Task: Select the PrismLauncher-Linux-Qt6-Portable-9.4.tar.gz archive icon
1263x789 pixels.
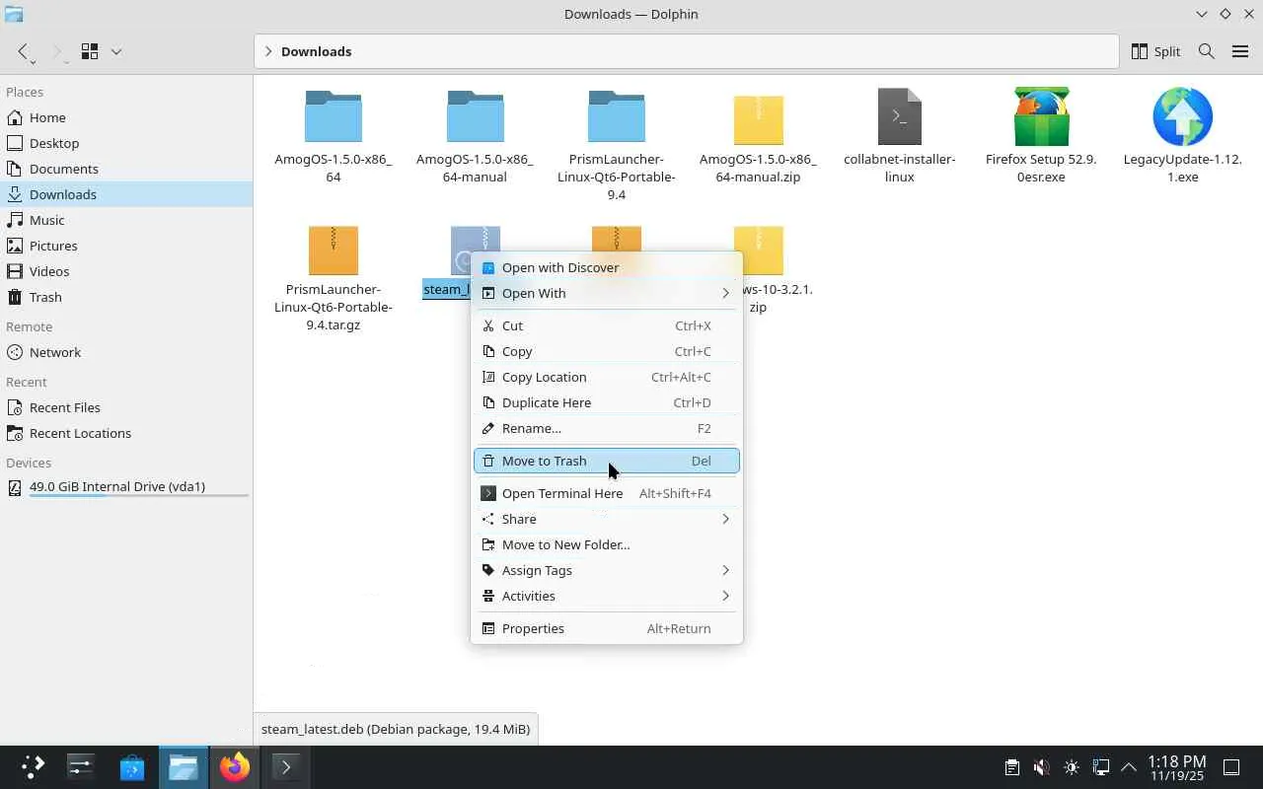Action: click(x=334, y=250)
